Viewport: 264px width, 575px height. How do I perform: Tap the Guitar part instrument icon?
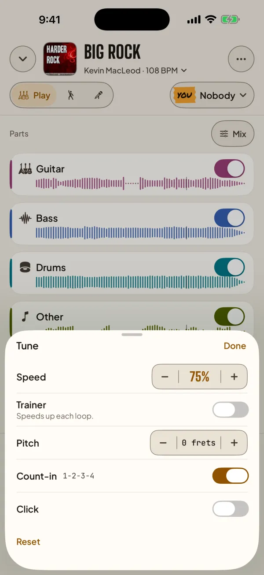click(26, 169)
